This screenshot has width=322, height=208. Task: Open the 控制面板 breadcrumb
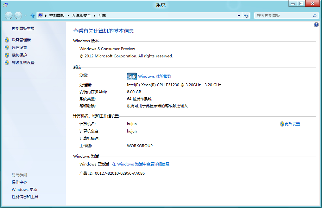57,16
